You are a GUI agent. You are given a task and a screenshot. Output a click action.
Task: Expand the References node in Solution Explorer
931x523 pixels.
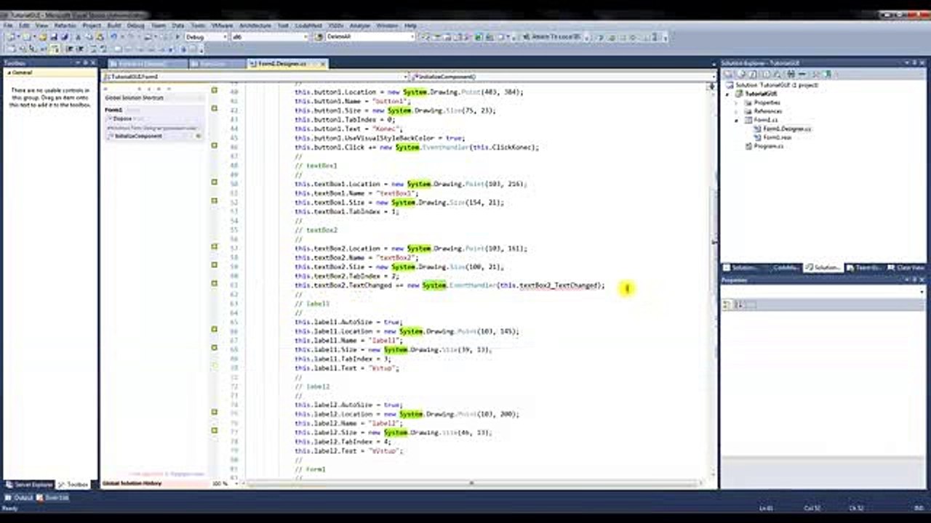(735, 111)
